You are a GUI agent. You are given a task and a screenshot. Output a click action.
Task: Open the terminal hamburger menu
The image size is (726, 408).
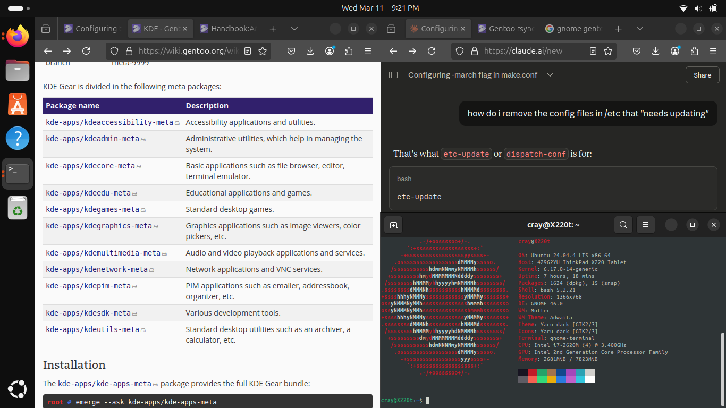coord(646,225)
